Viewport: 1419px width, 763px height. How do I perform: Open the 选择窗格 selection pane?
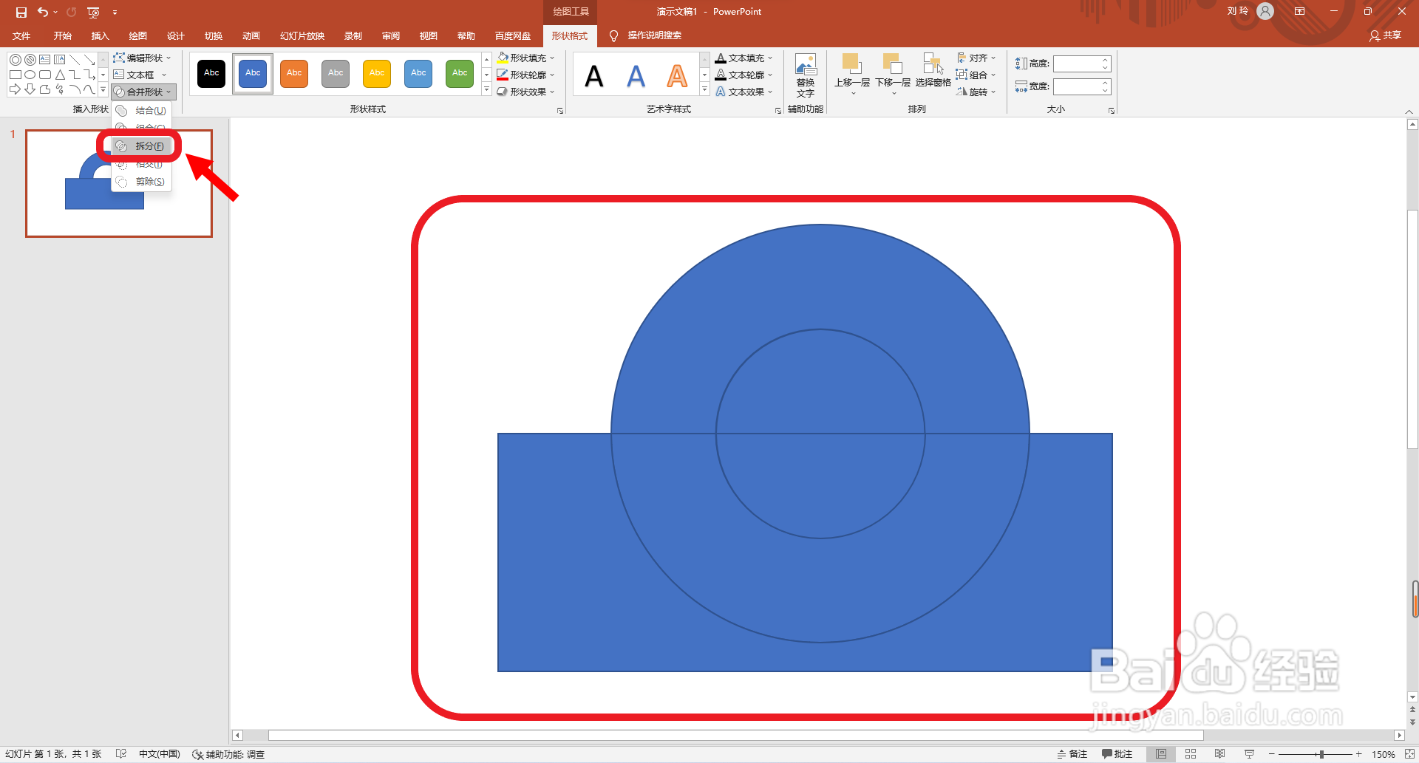pyautogui.click(x=933, y=71)
